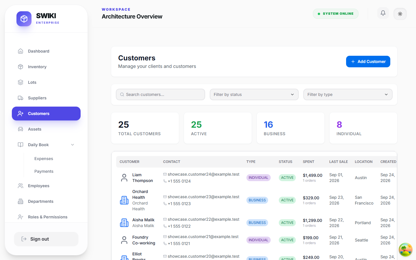Viewport: 416px width, 260px height.
Task: Click the CUSTOMER column header
Action: [x=129, y=162]
